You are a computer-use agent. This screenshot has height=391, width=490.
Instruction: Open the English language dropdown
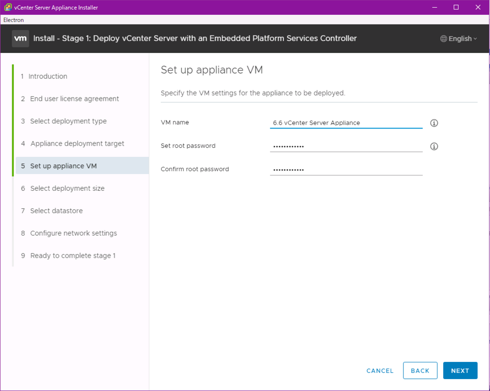pos(459,39)
